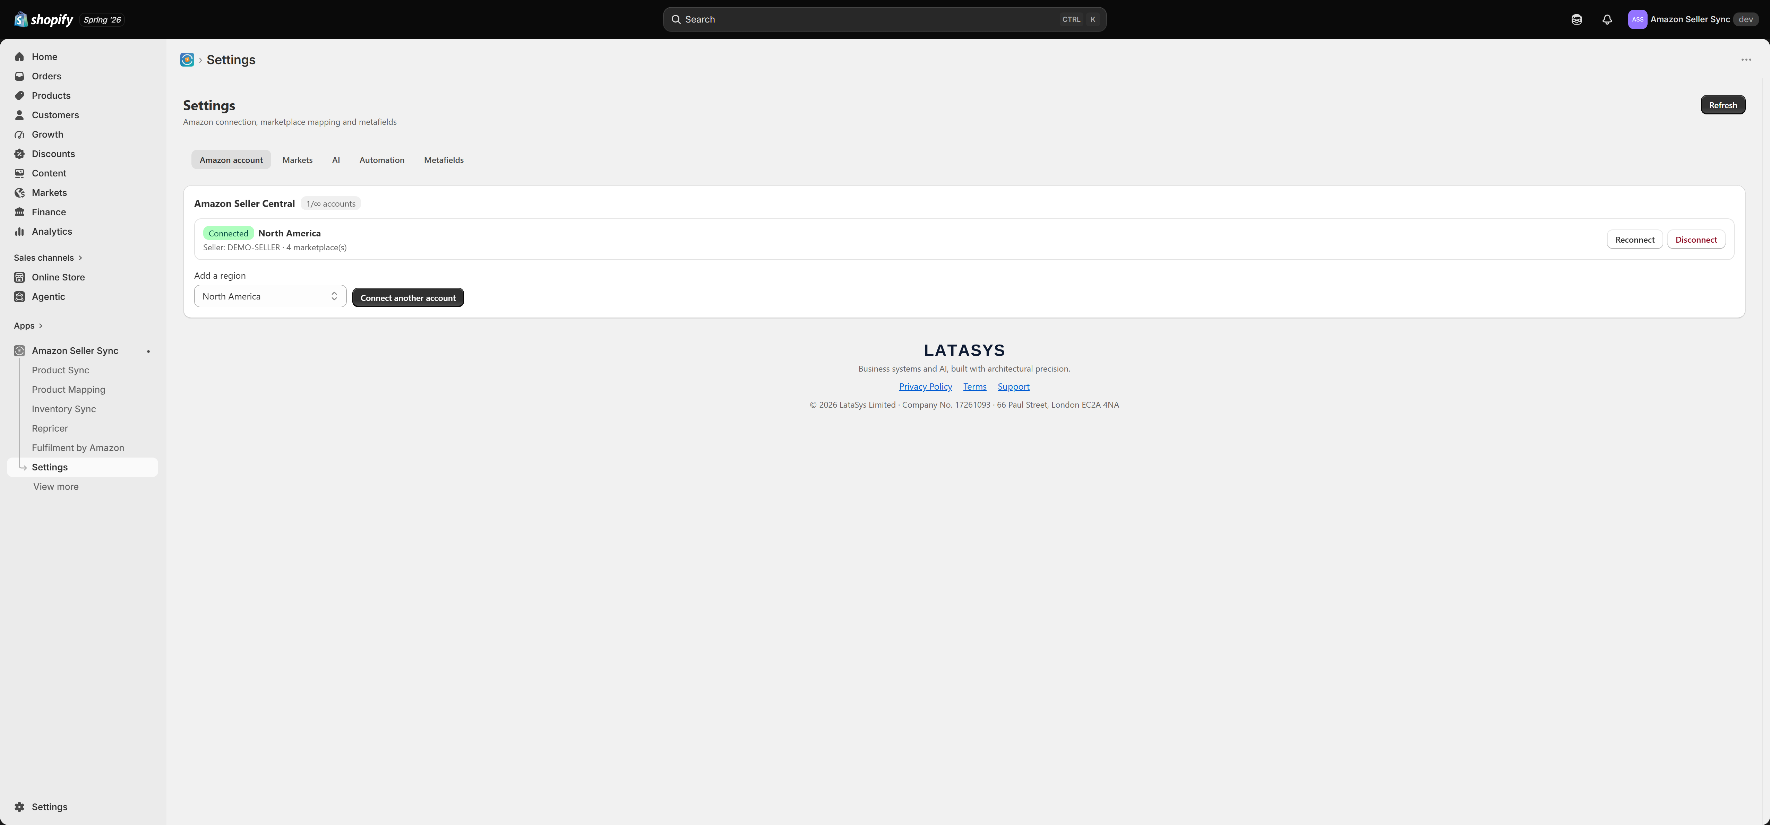
Task: Click the Online Store icon
Action: (19, 278)
